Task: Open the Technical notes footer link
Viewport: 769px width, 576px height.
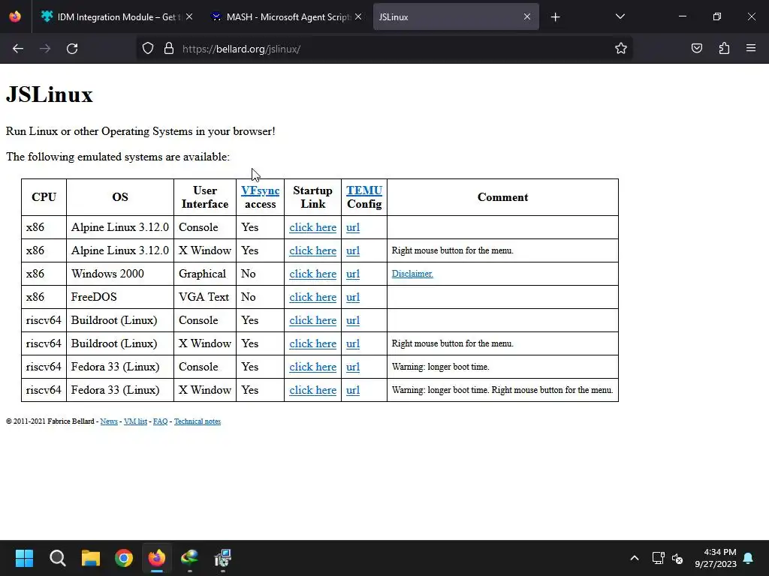Action: [198, 421]
